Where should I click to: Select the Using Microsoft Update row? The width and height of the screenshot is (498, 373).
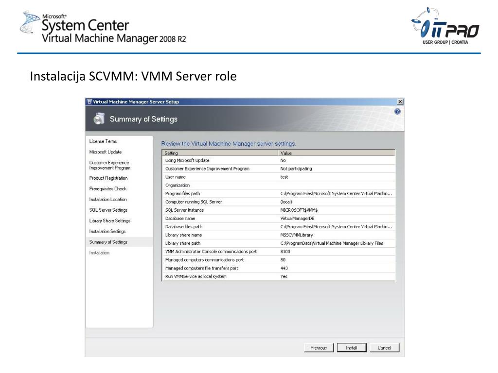tap(279, 160)
